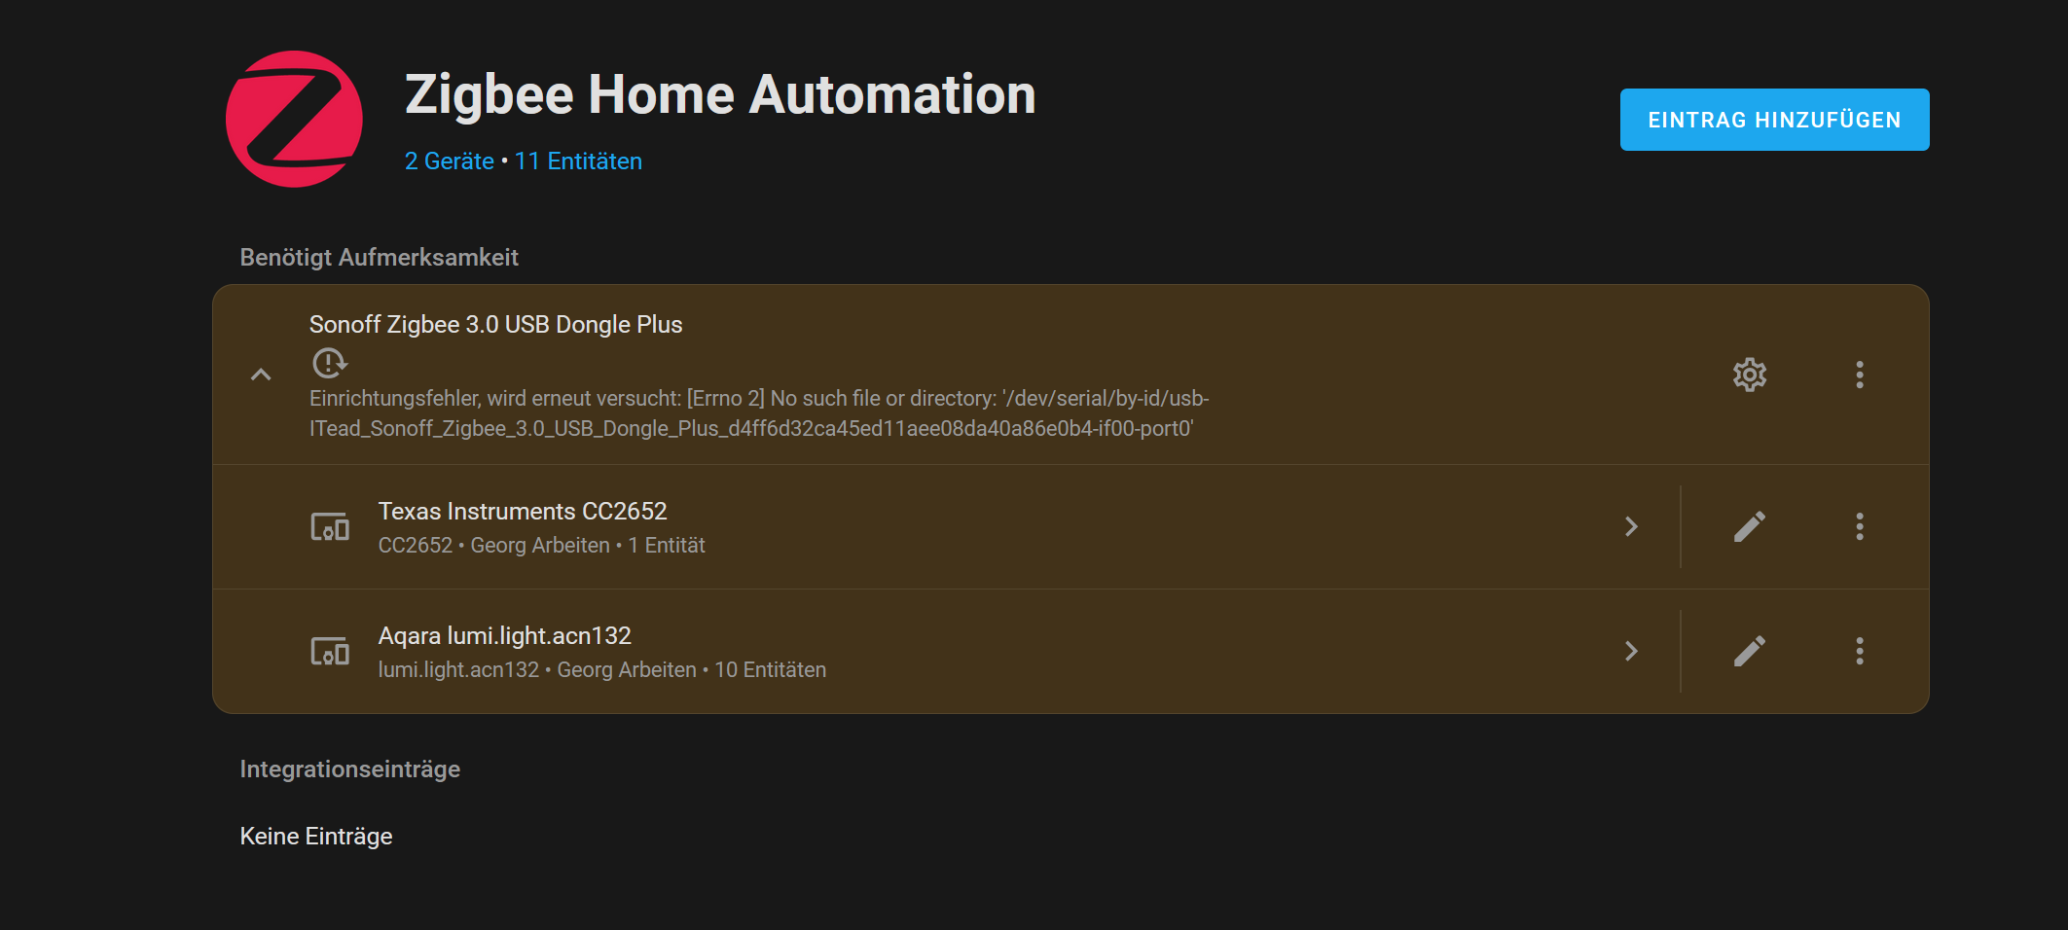Open three-dot menu for Texas Instruments CC2652
Image resolution: width=2068 pixels, height=930 pixels.
pos(1860,526)
